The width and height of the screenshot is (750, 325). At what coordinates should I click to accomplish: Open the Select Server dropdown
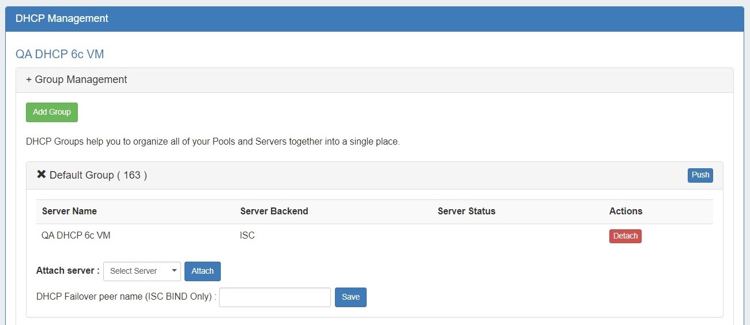pos(142,271)
